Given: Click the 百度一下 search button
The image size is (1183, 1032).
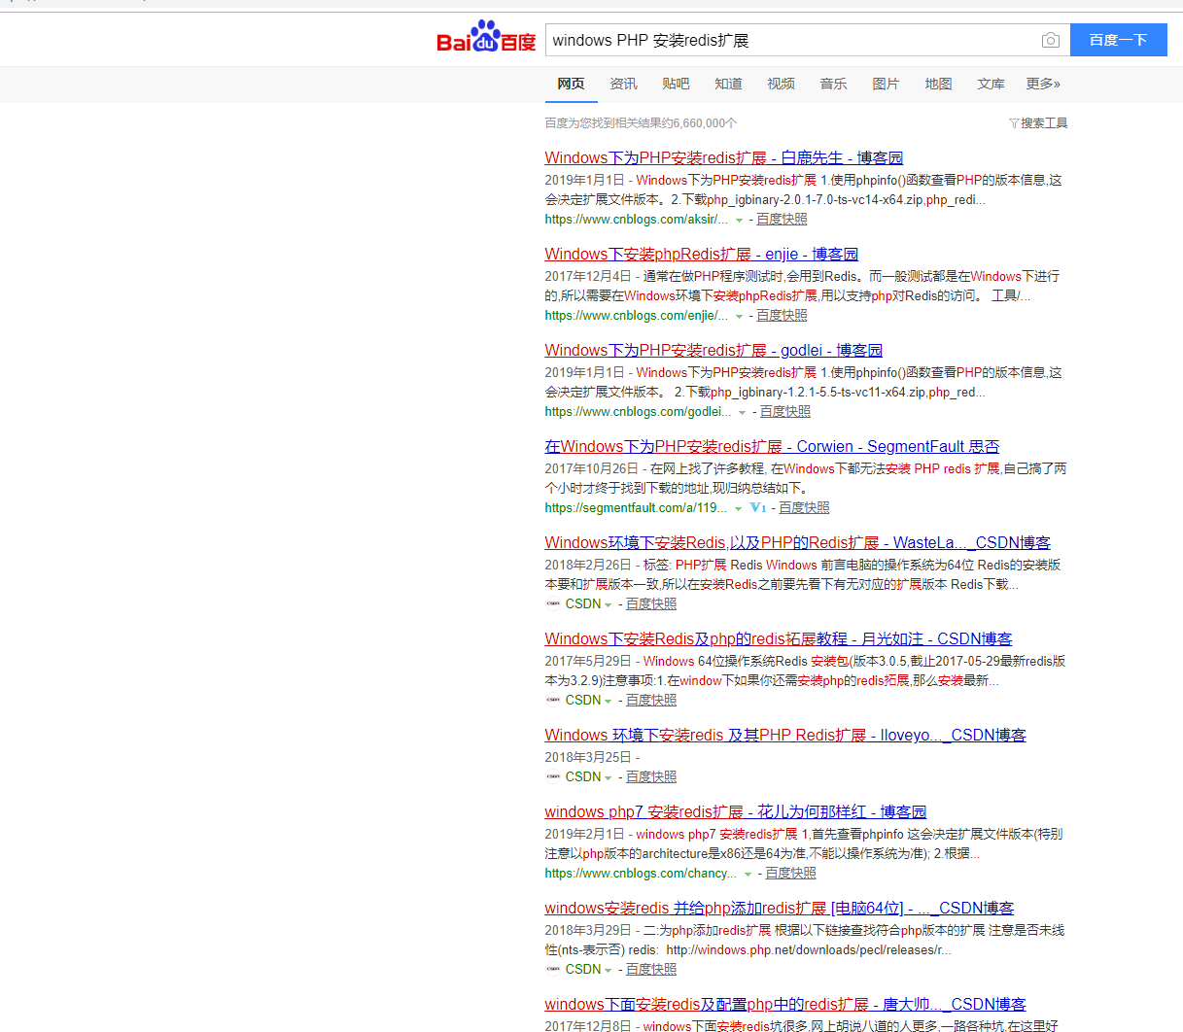Looking at the screenshot, I should coord(1118,40).
